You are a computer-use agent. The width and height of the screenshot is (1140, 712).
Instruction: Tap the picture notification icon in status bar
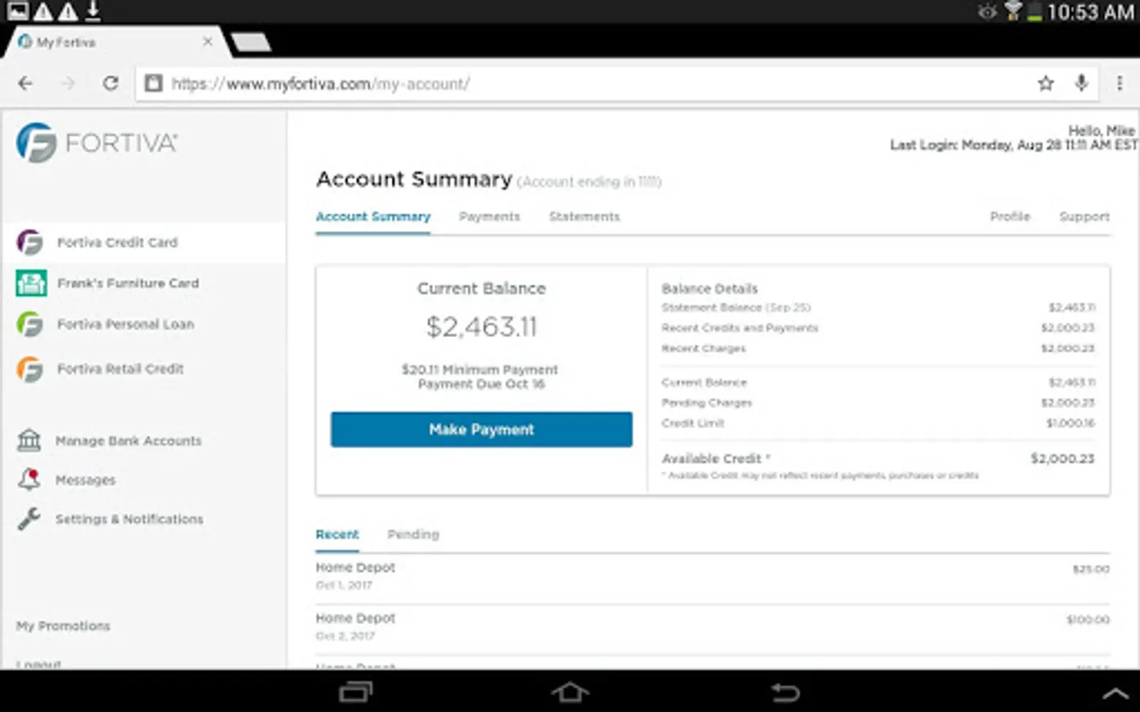coord(17,11)
